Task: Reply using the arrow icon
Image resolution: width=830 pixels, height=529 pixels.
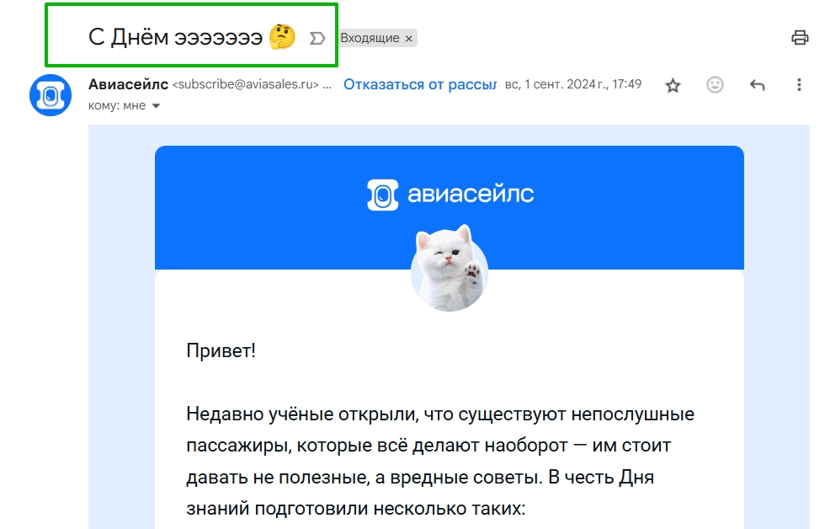Action: click(x=757, y=85)
